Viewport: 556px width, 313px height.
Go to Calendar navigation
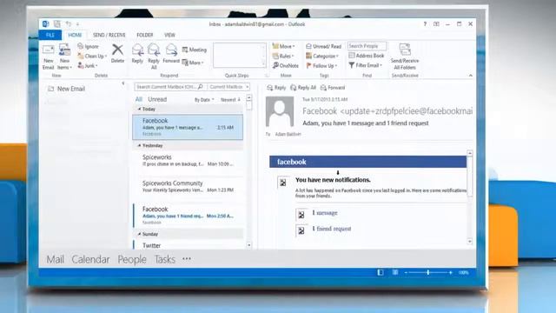coord(90,259)
